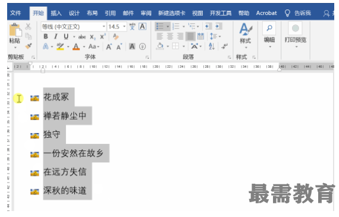Click the Align Right icon

click(x=180, y=36)
